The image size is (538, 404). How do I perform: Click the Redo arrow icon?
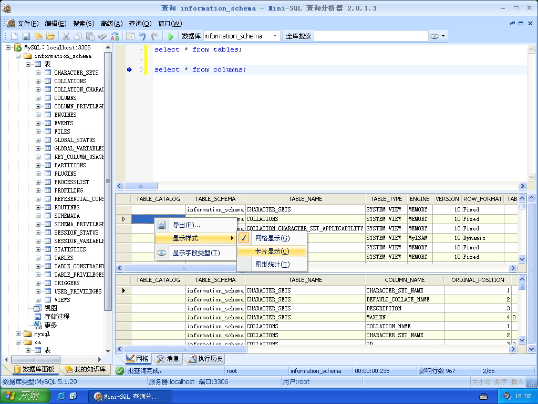(155, 36)
